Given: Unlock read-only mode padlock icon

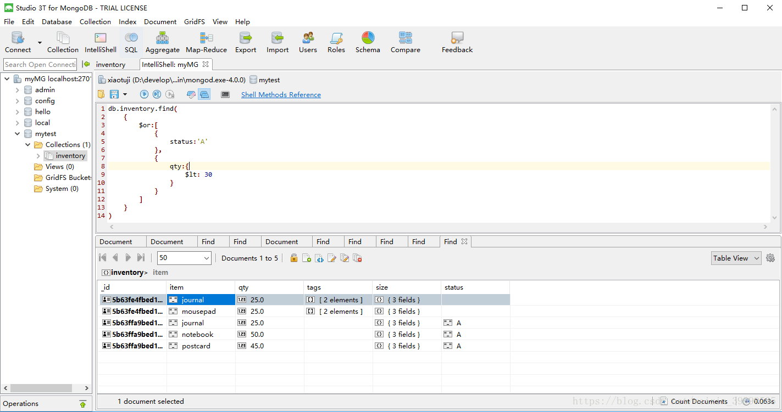Looking at the screenshot, I should click(294, 258).
